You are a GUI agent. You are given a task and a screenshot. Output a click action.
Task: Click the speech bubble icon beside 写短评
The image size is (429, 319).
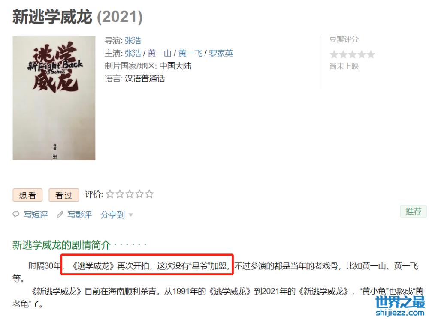[16, 214]
